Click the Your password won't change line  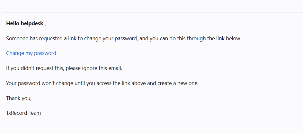tap(102, 83)
